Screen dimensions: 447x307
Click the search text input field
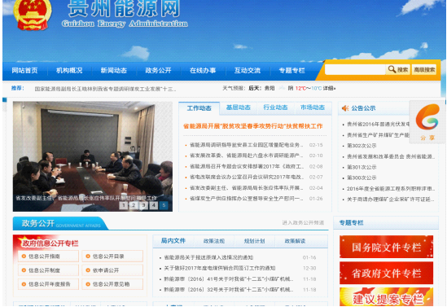tap(355, 69)
